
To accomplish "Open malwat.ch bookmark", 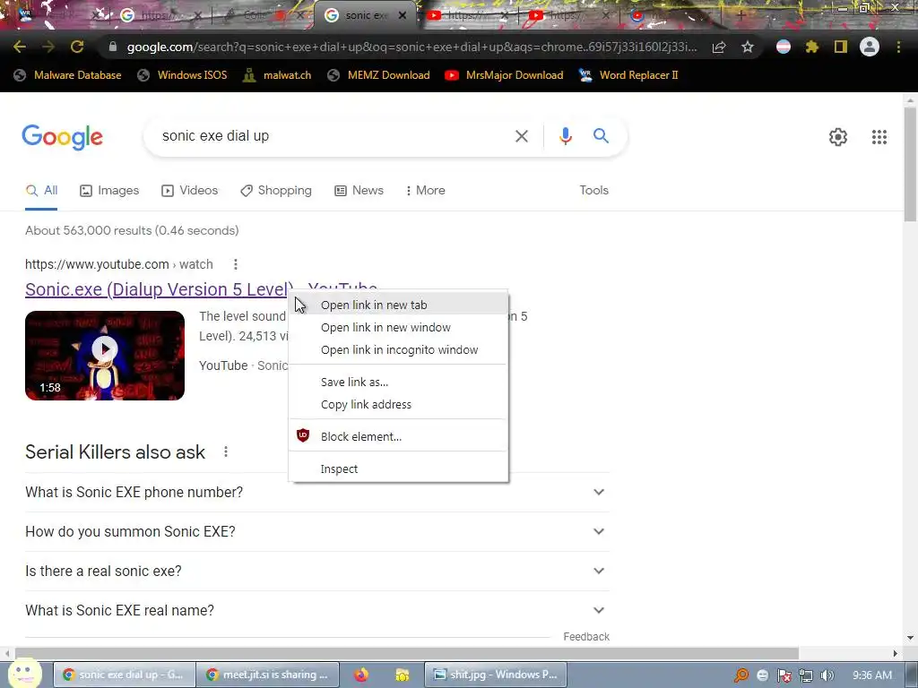I will pos(277,75).
